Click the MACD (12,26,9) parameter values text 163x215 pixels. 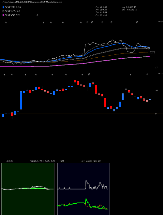click(42, 161)
